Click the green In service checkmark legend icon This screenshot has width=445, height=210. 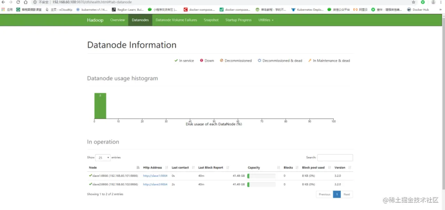point(176,61)
